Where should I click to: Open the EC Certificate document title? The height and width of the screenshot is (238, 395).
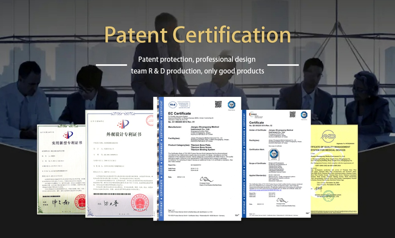180,114
